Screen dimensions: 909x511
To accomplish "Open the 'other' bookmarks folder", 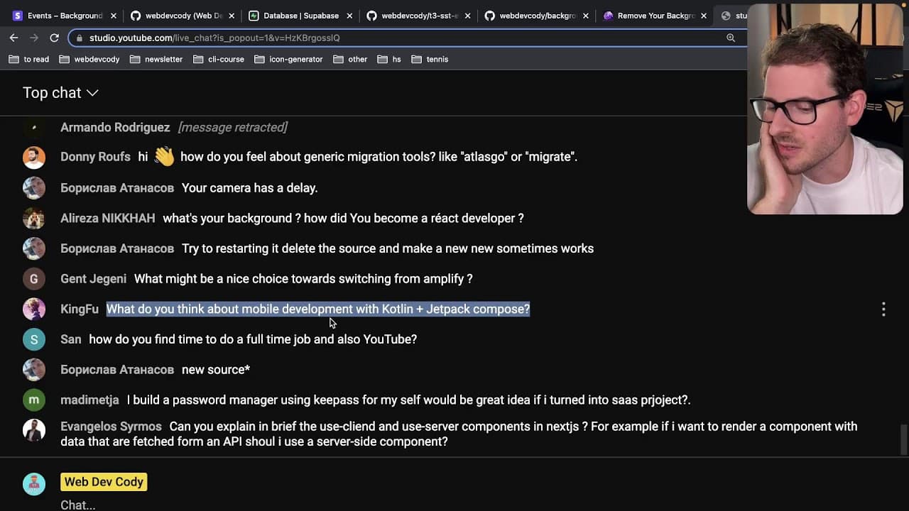I will click(350, 60).
